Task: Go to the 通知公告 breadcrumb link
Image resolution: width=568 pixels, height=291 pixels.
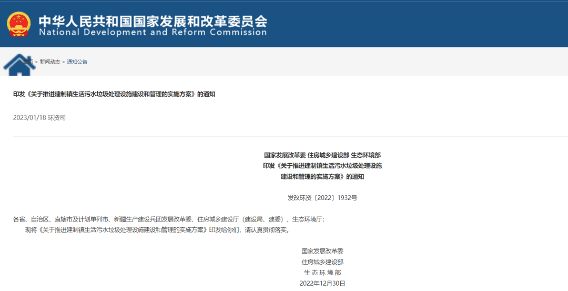Action: [77, 62]
